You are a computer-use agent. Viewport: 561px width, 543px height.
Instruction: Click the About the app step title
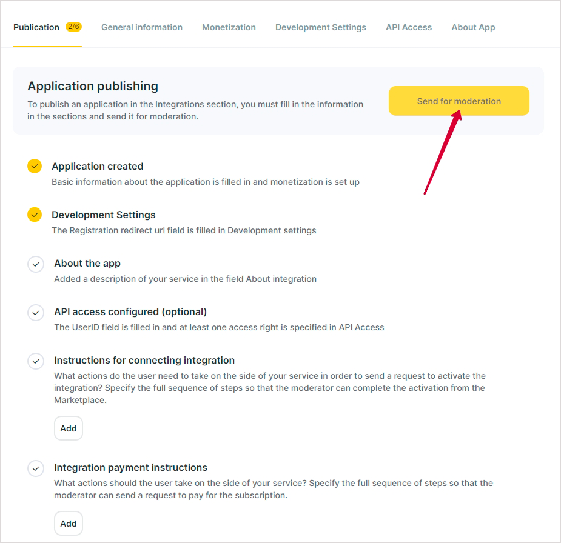(x=87, y=264)
